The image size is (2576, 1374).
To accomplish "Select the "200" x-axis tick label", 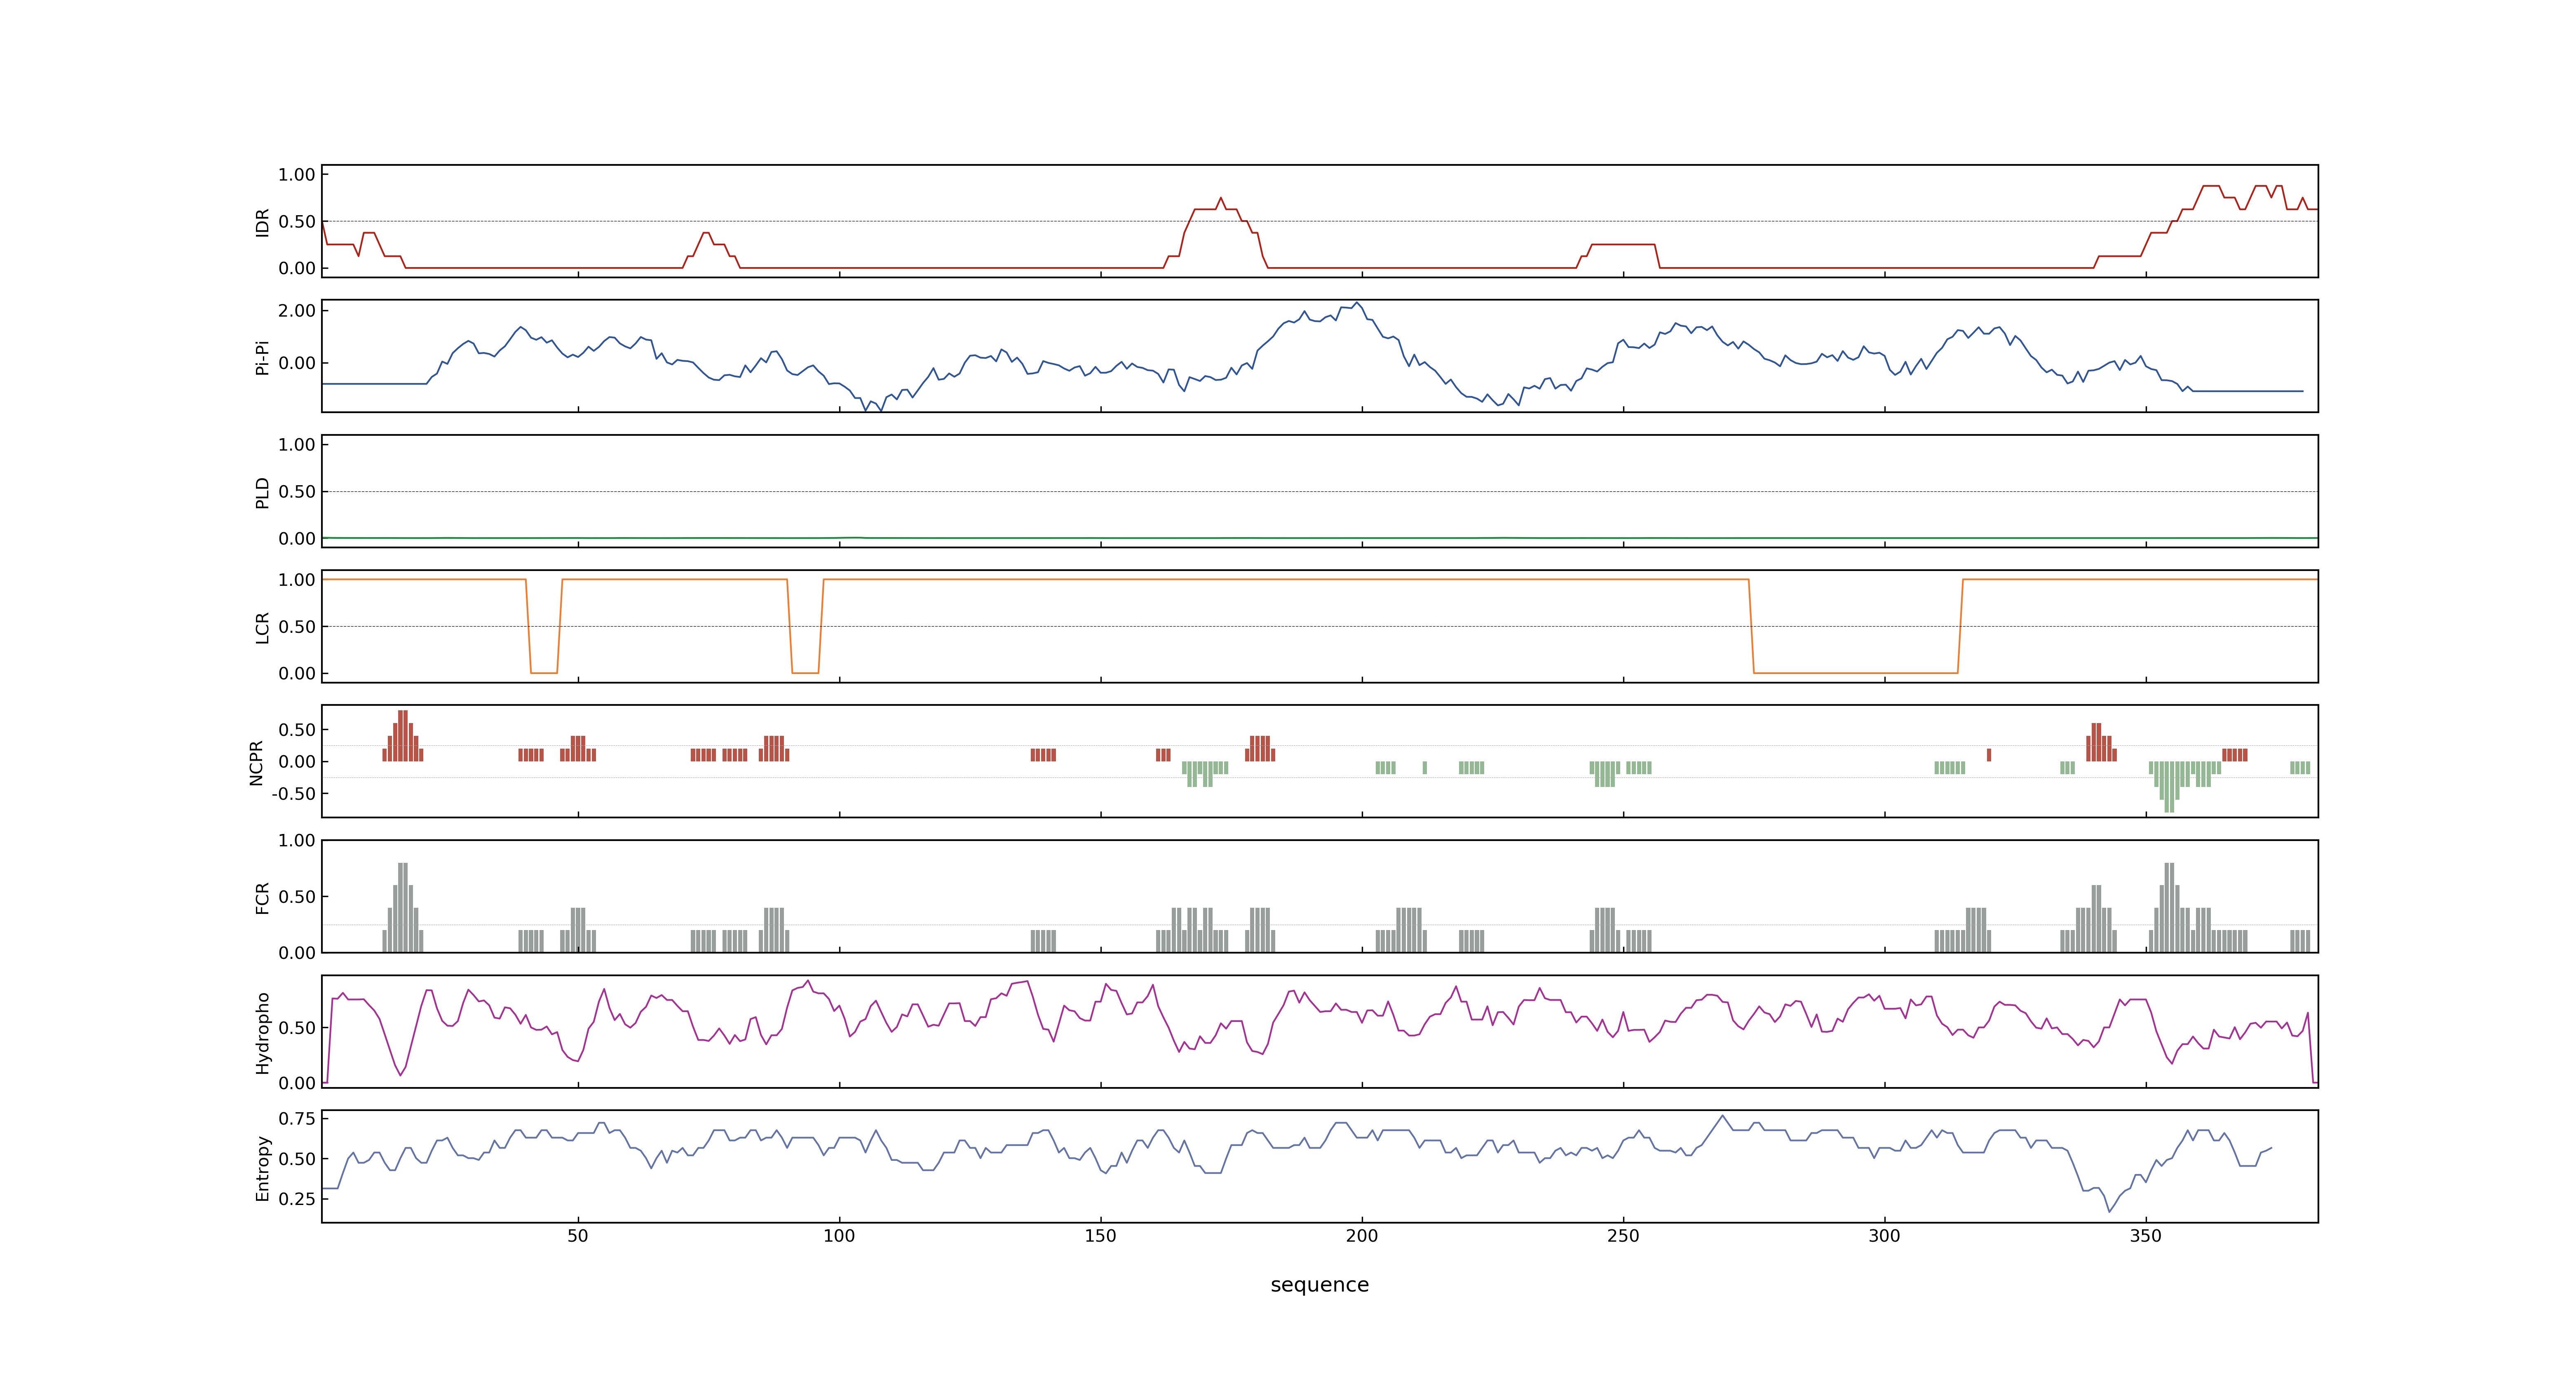I will coord(1362,1236).
